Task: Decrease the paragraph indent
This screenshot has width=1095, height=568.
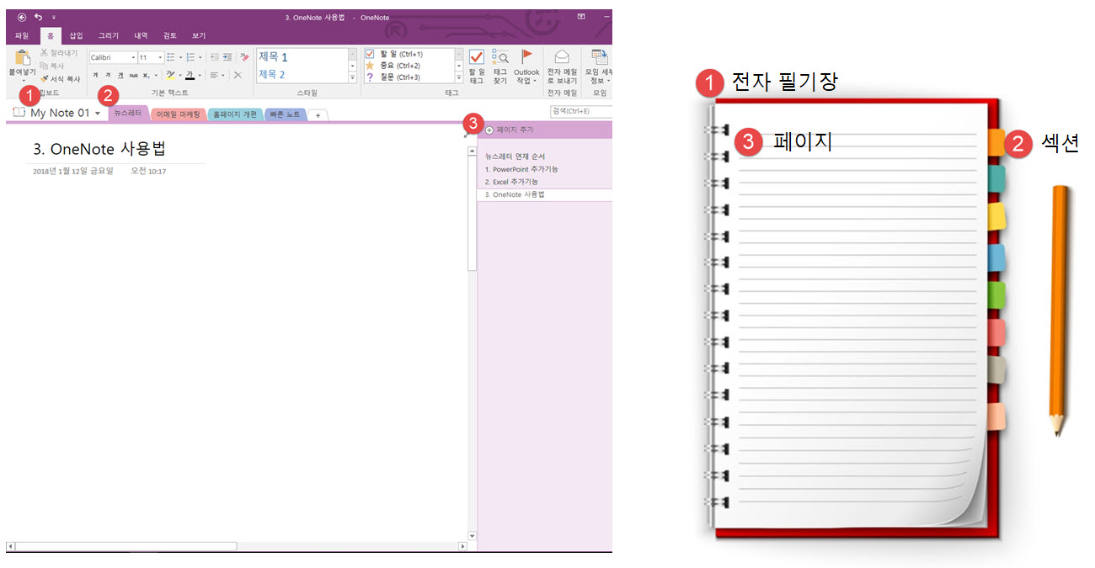Action: point(214,57)
